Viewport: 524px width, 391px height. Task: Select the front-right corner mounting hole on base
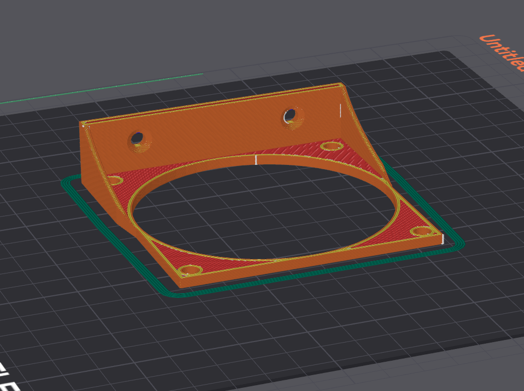coord(423,231)
